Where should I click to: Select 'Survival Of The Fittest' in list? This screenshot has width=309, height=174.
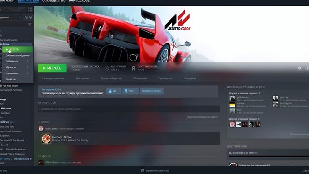pos(12,140)
